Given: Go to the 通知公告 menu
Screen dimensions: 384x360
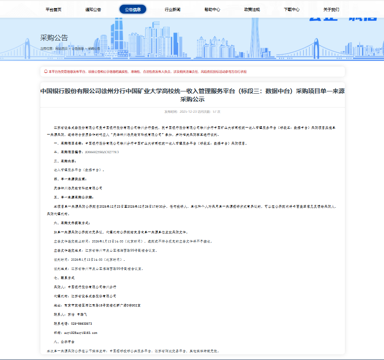Looking at the screenshot, I should (93, 9).
